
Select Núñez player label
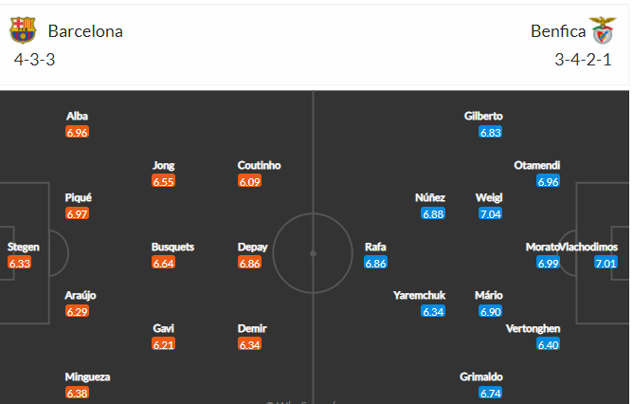(x=430, y=197)
